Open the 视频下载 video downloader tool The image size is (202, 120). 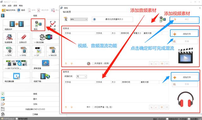click(45, 77)
